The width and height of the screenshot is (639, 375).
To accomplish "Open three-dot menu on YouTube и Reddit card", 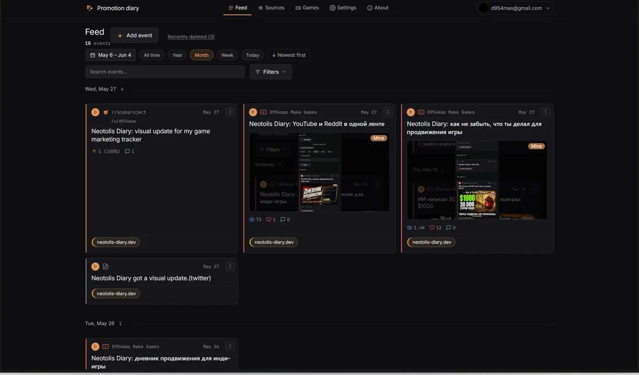I will (x=388, y=112).
